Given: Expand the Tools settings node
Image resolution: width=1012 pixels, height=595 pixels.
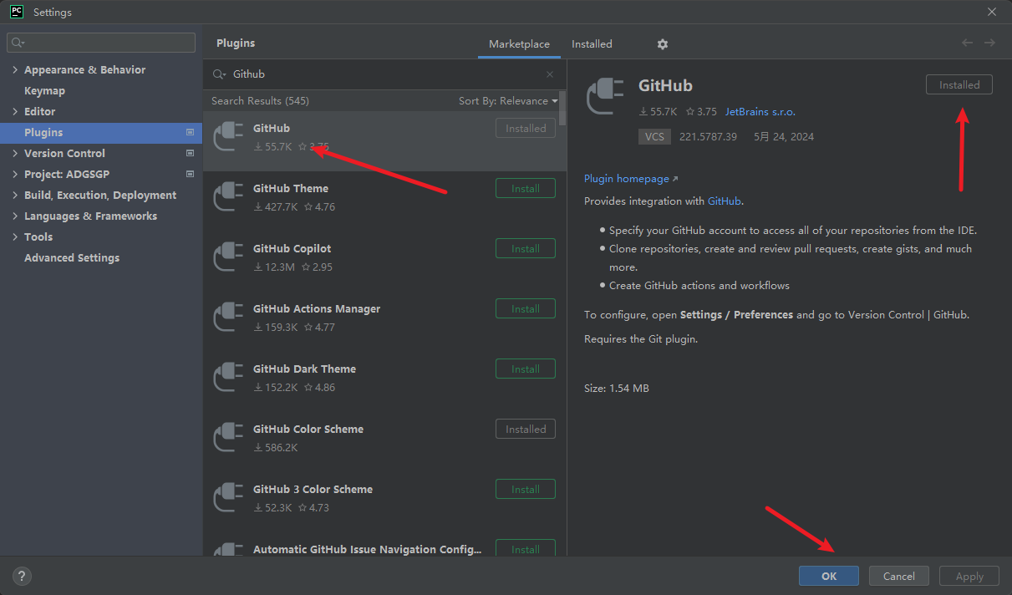Looking at the screenshot, I should pyautogui.click(x=15, y=237).
